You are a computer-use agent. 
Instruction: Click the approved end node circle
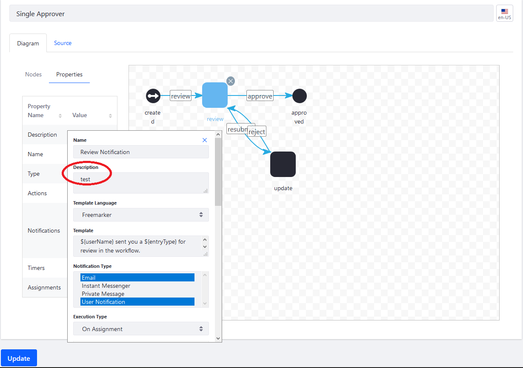pos(300,96)
